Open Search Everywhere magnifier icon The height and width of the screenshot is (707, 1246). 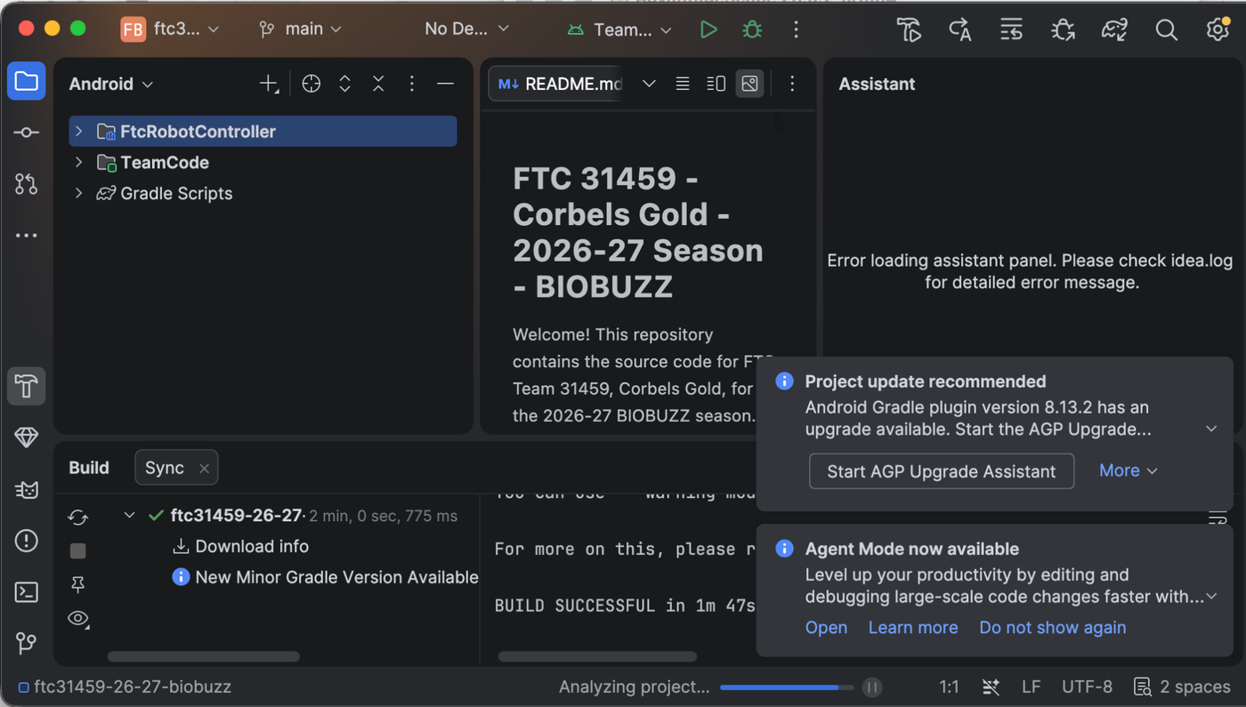coord(1166,29)
